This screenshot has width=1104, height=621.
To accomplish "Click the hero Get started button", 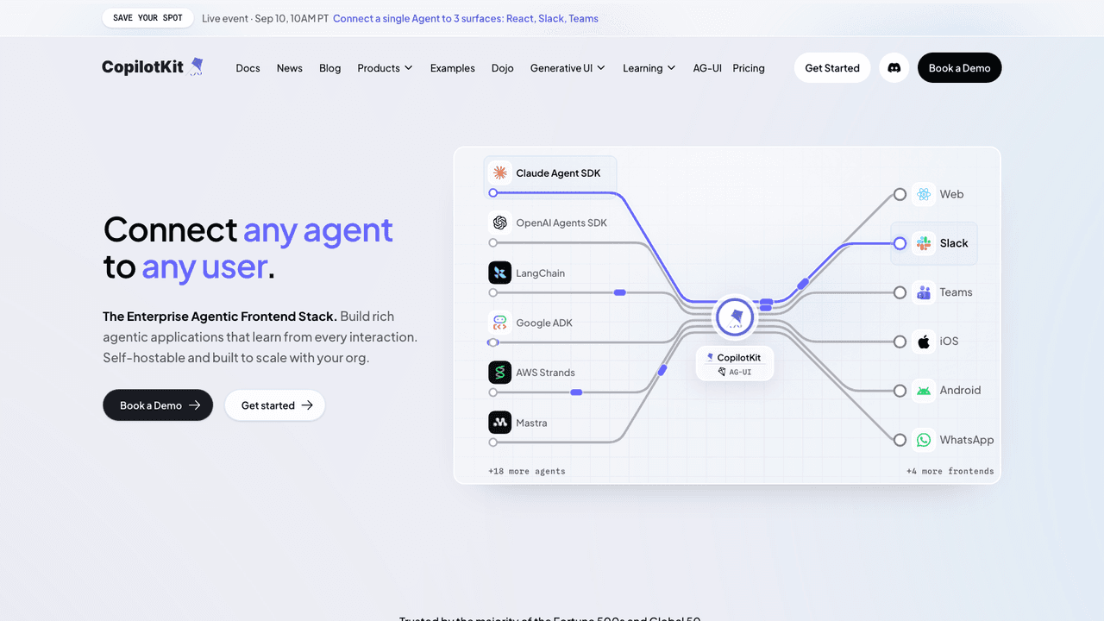I will [x=275, y=405].
